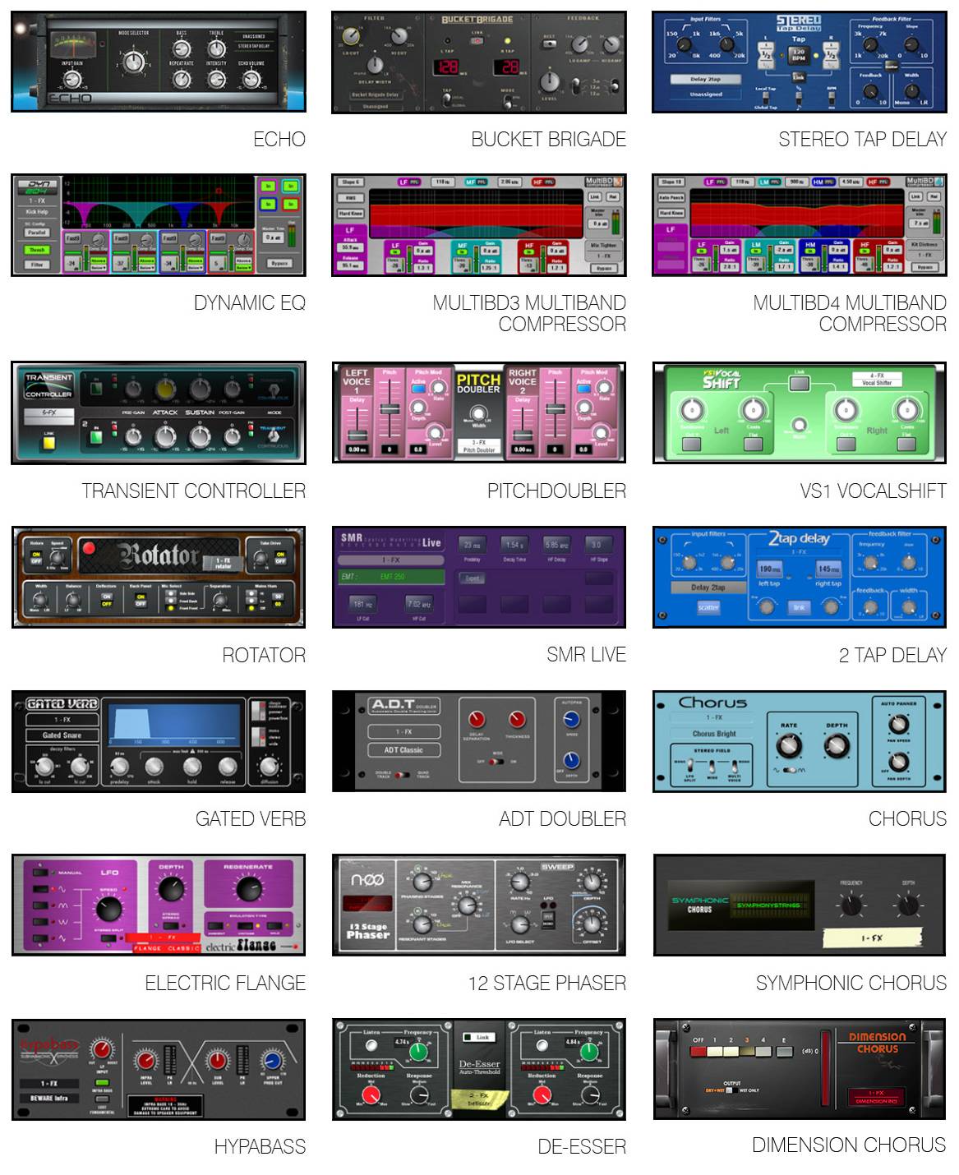Click the Link button on VocalShift
The width and height of the screenshot is (959, 1175).
click(x=799, y=382)
